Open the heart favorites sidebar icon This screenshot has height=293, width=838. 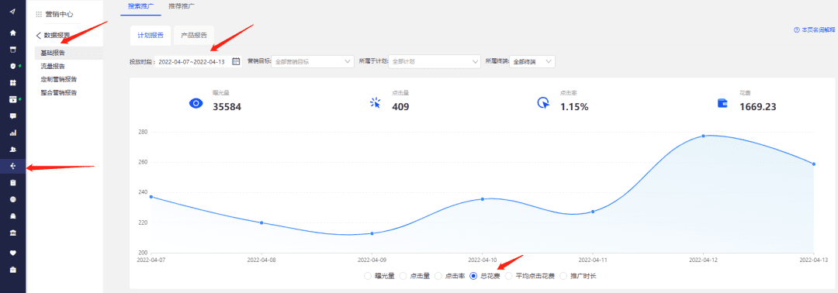tap(13, 252)
